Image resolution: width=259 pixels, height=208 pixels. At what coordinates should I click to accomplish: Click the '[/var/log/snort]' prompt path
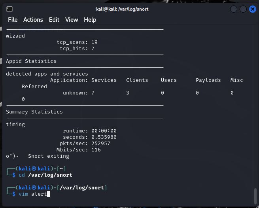(x=82, y=188)
